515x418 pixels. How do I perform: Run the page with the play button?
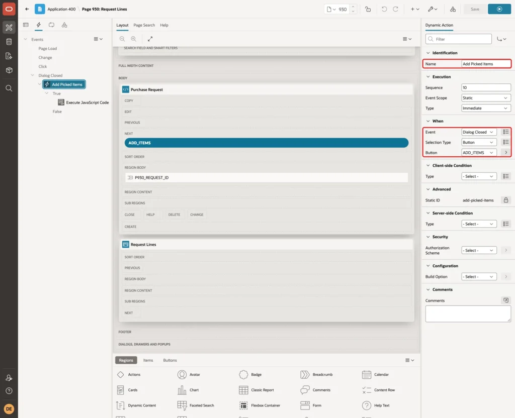pyautogui.click(x=499, y=9)
